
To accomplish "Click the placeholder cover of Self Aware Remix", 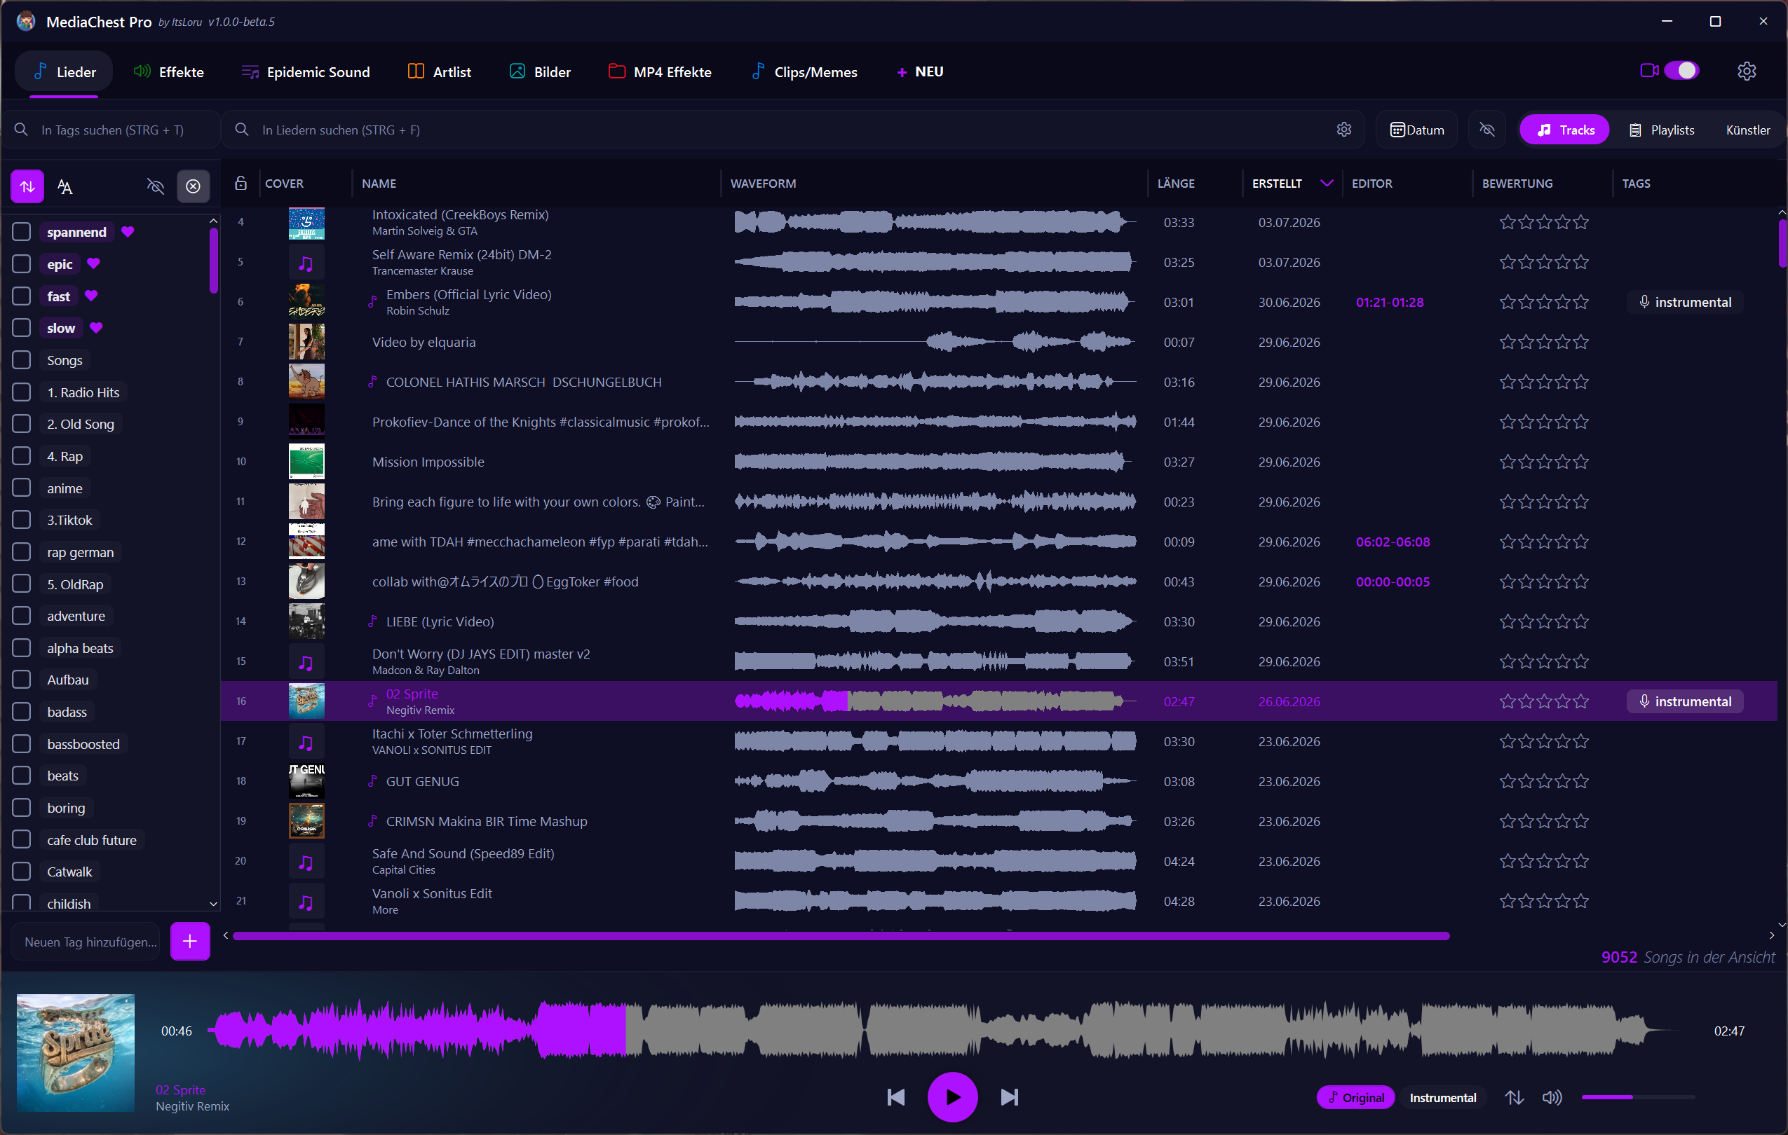I will (x=306, y=263).
